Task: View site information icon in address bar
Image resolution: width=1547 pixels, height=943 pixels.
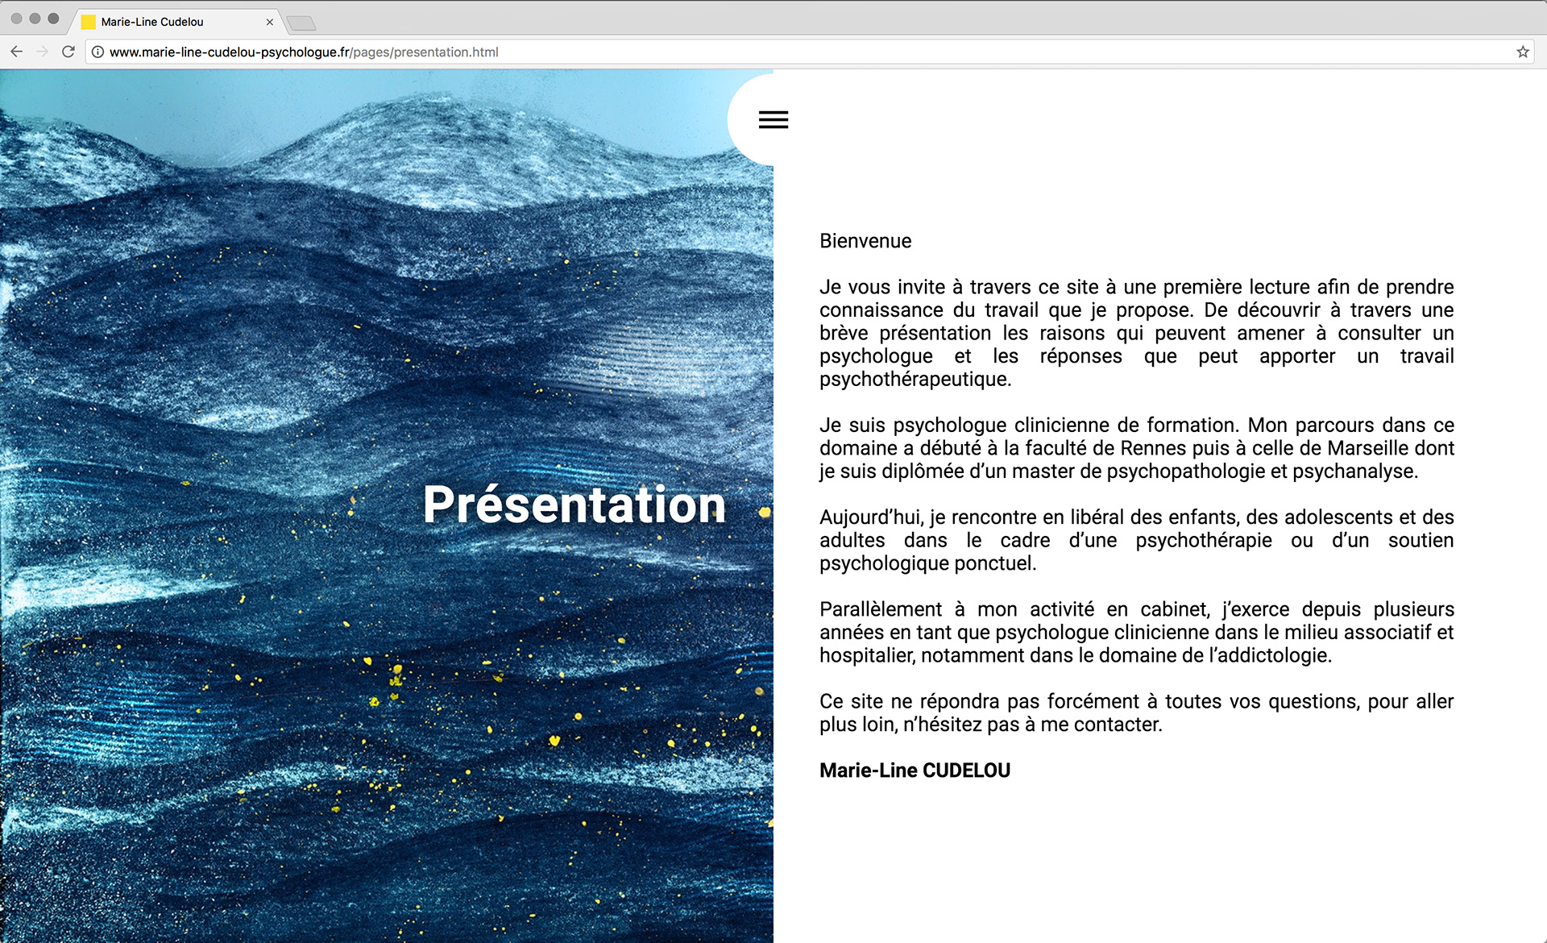Action: (x=97, y=52)
